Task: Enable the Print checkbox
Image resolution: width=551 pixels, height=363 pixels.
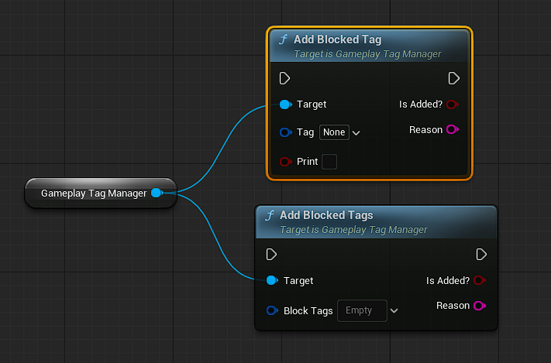Action: coord(329,162)
